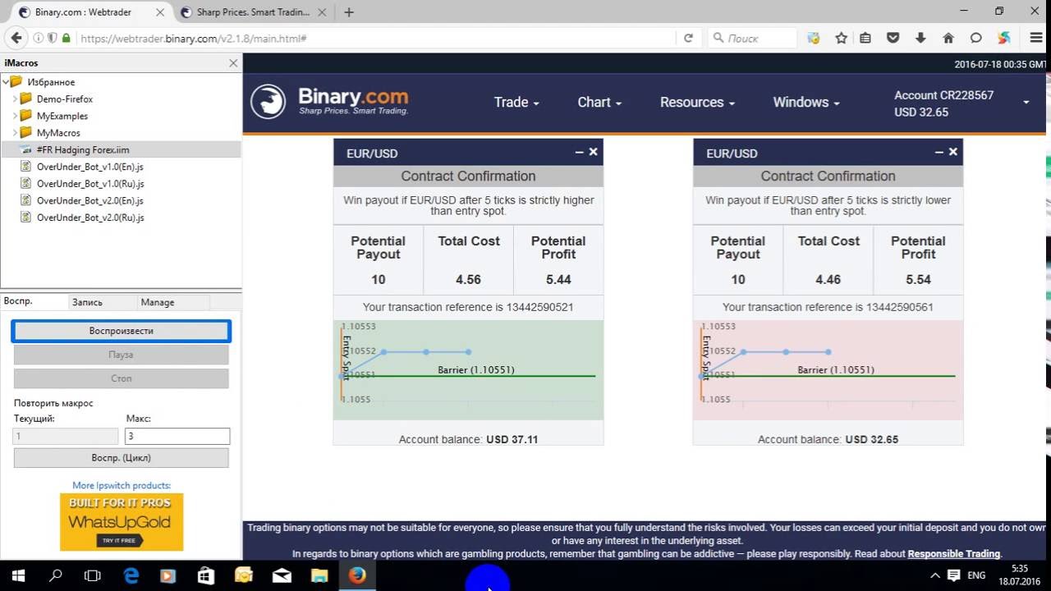
Task: Switch to Sharp Prices. Smart Trading tab
Action: [253, 12]
